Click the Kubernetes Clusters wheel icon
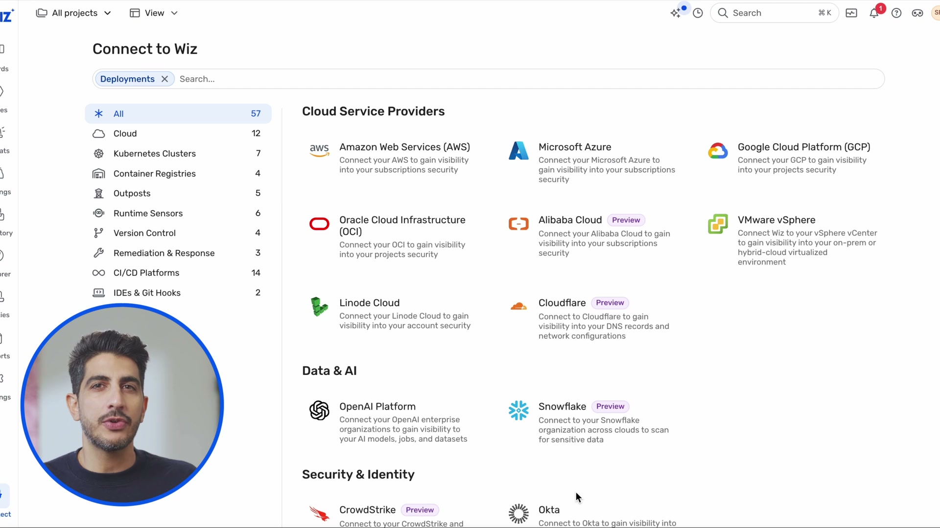 coord(98,154)
